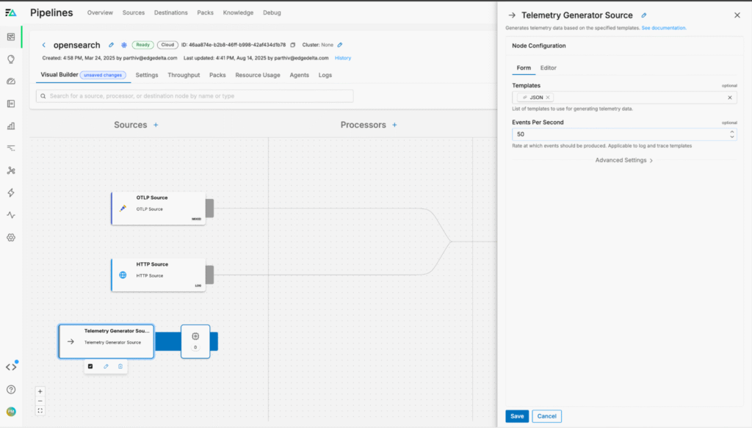The width and height of the screenshot is (752, 428).
Task: Open the code editor icon in the left sidebar
Action: (x=11, y=367)
